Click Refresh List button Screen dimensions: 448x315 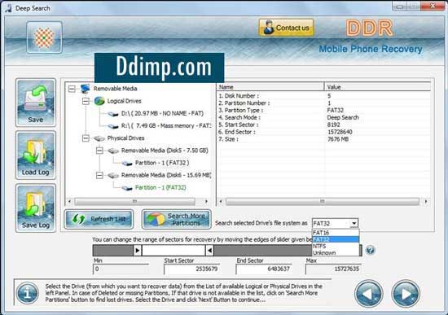click(x=99, y=219)
